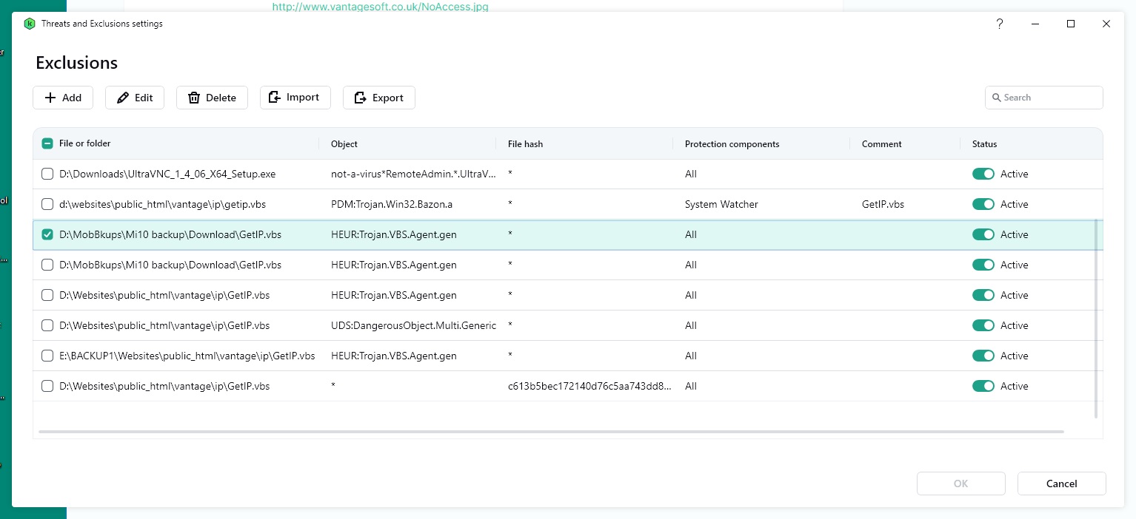This screenshot has height=519, width=1136.
Task: Sort by File or folder column header
Action: click(x=85, y=143)
